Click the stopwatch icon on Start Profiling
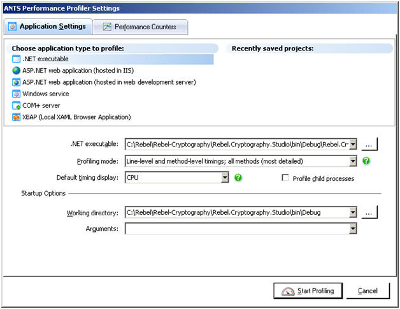The image size is (400, 309). 288,291
